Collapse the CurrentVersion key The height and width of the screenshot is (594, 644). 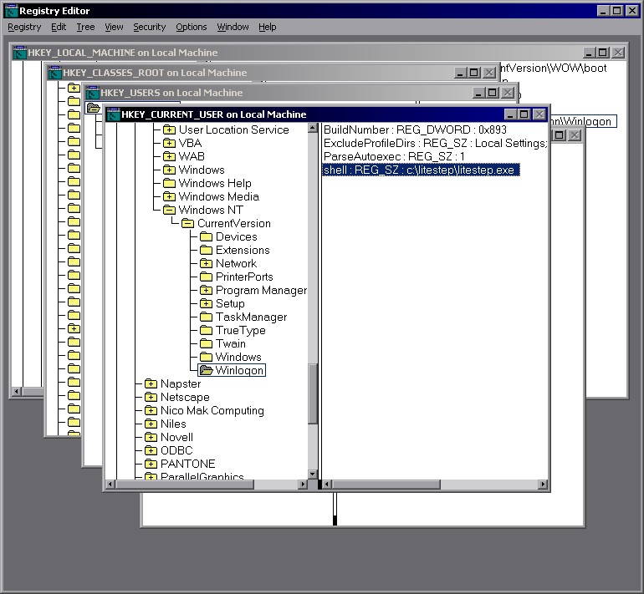(187, 223)
